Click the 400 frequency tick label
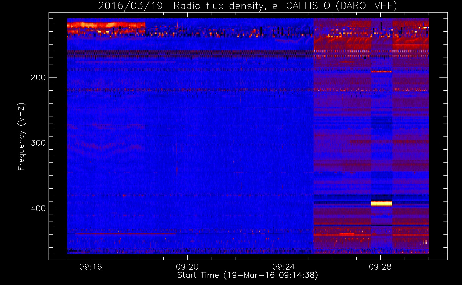 38,208
